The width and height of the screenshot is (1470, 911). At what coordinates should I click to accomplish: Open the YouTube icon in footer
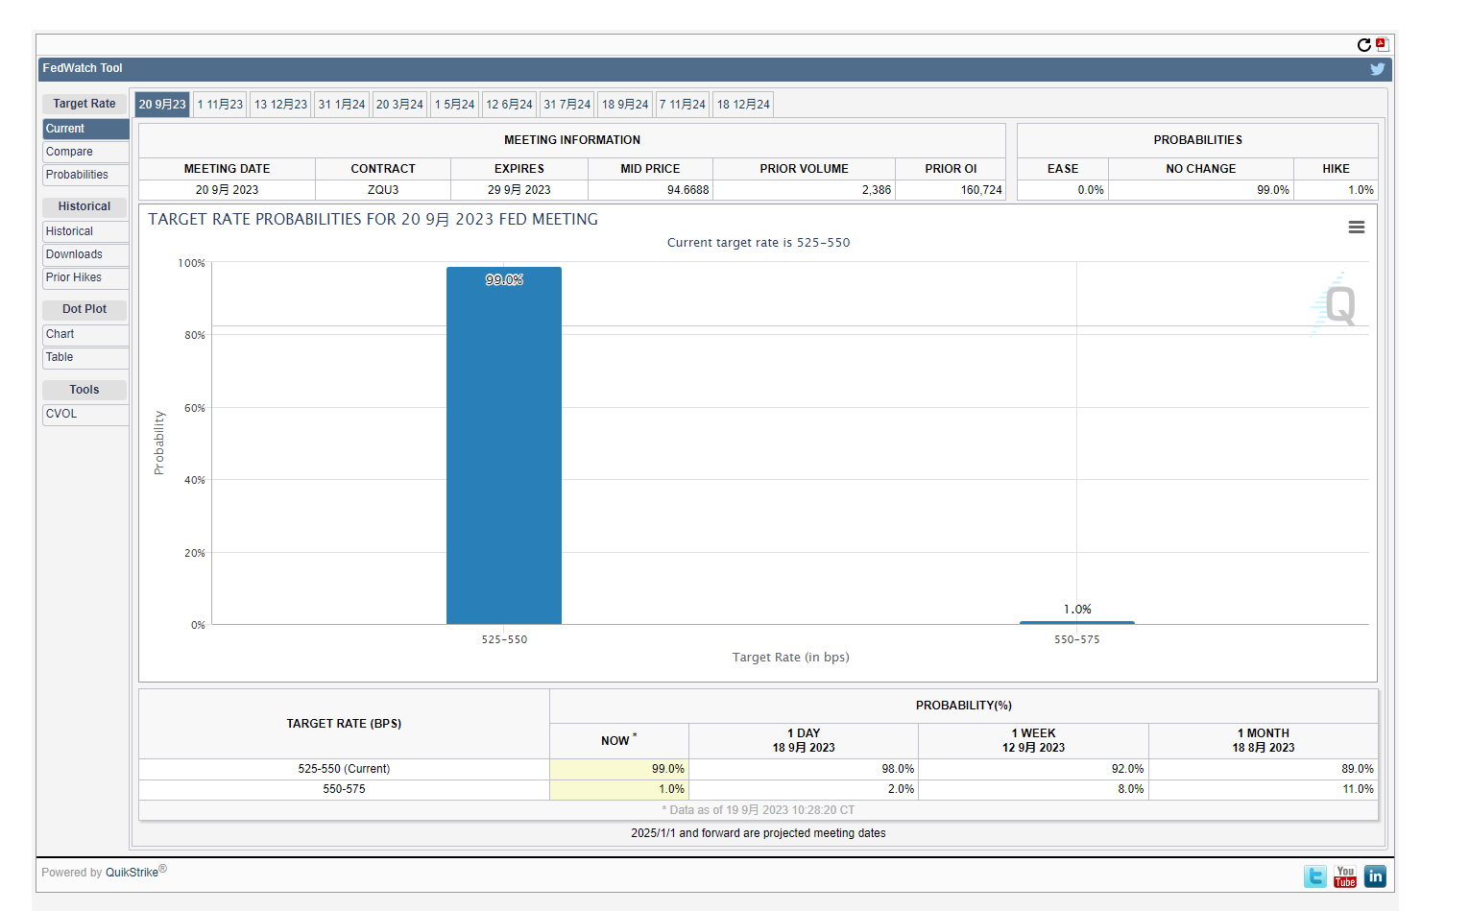pyautogui.click(x=1345, y=876)
